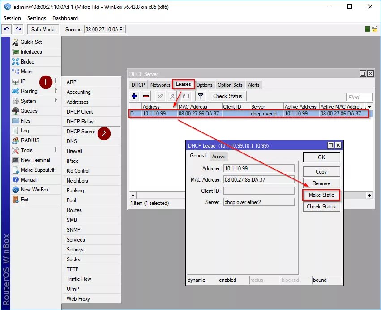Select Active tab in DHCP Lease dialog
This screenshot has width=381, height=310.
pyautogui.click(x=218, y=157)
